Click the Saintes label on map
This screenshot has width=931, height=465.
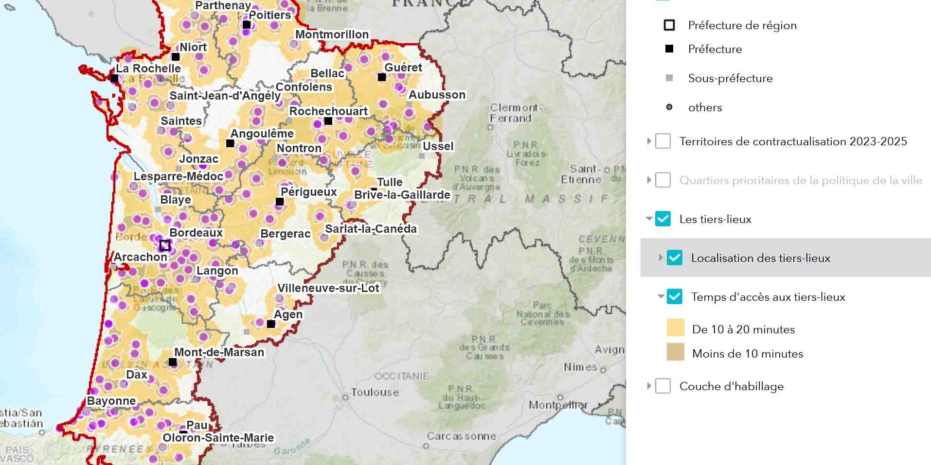181,121
